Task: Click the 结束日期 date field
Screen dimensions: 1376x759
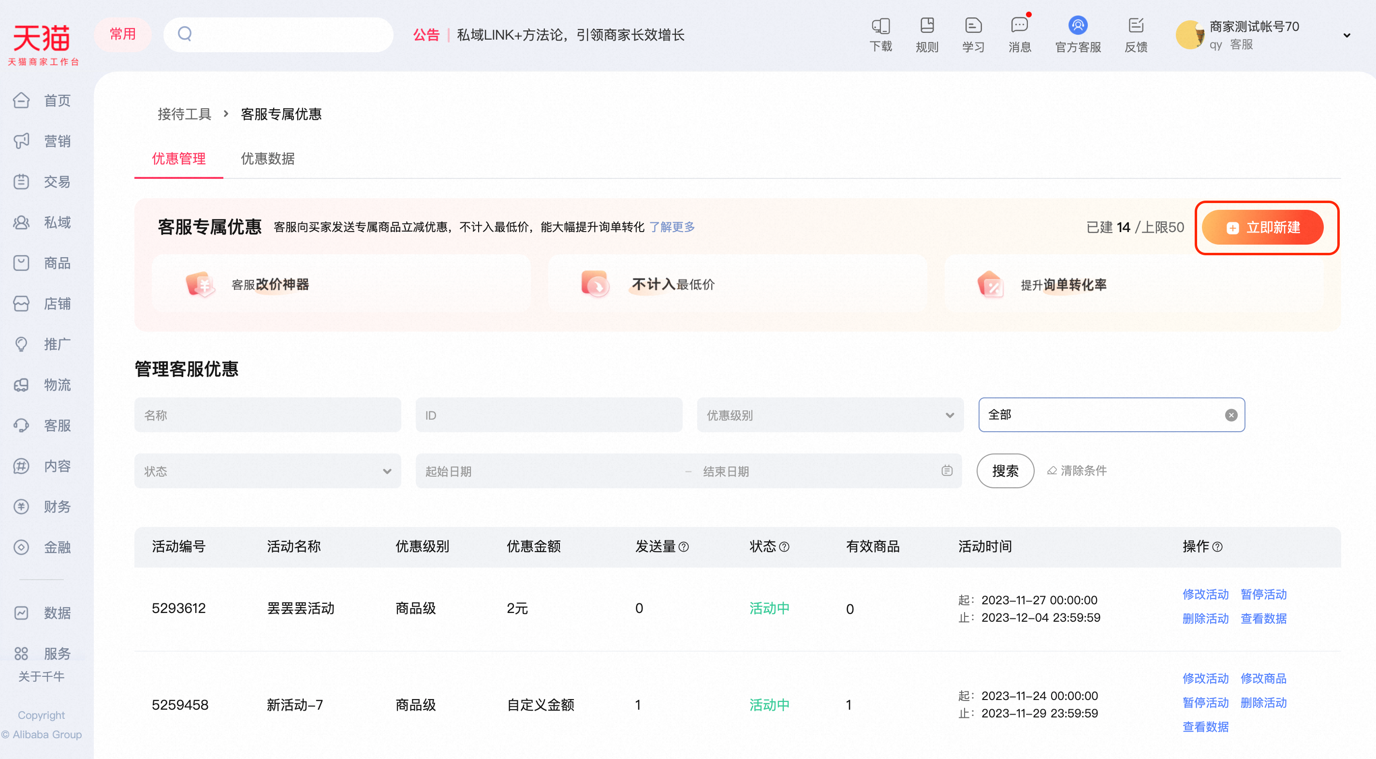Action: click(817, 471)
